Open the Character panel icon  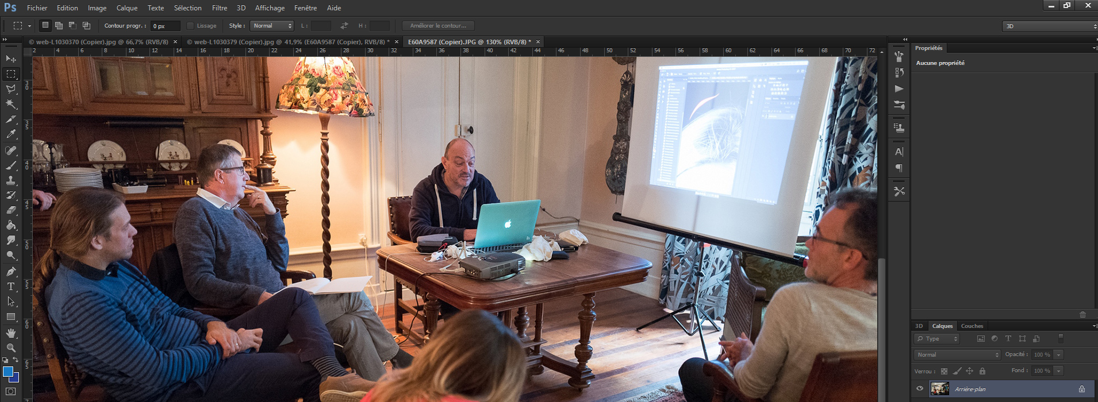point(899,152)
